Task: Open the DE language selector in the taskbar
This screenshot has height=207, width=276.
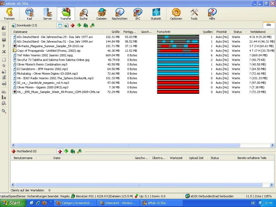Action: point(254,203)
